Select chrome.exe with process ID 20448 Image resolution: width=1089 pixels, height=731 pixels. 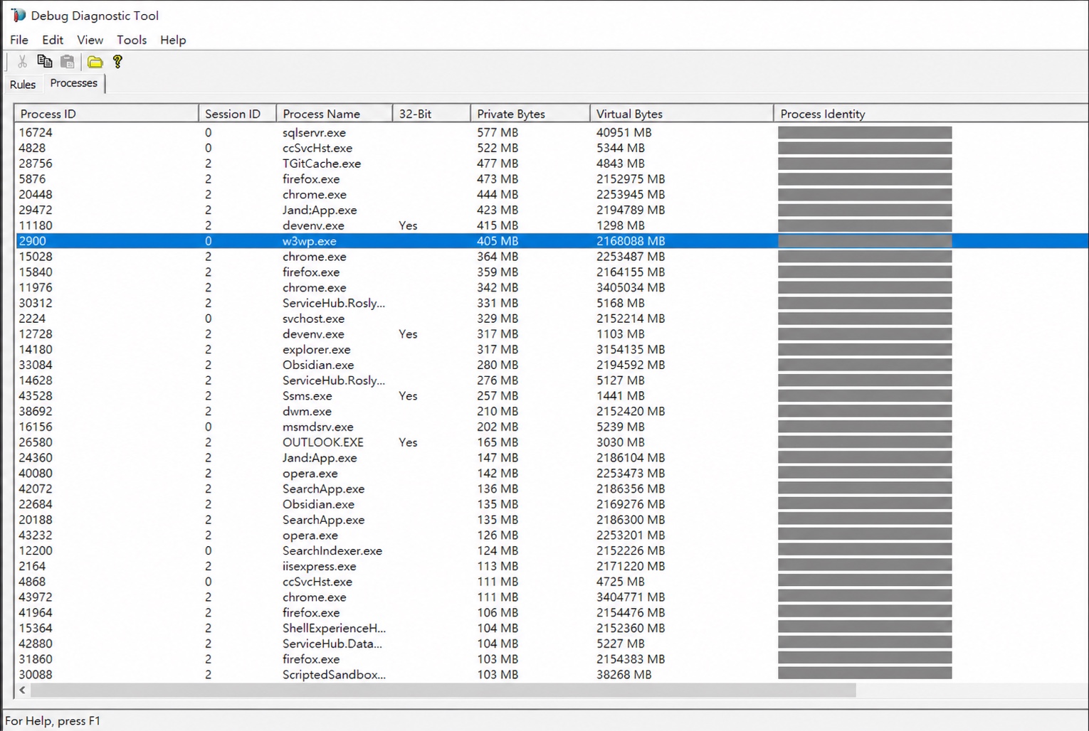[552, 194]
